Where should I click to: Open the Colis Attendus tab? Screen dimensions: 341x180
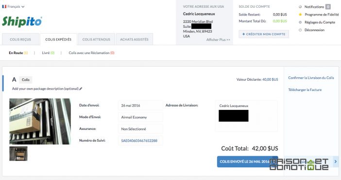coord(96,39)
